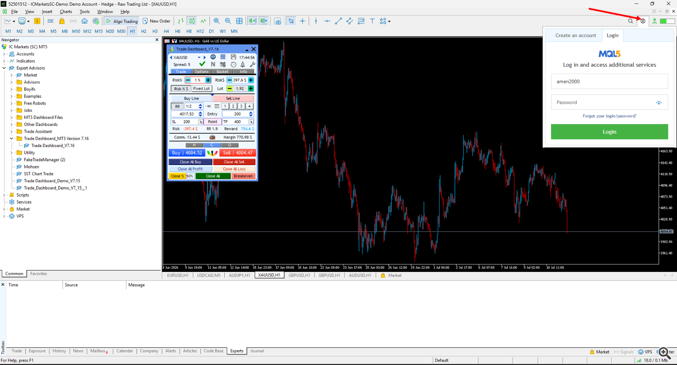This screenshot has width=677, height=365.
Task: Switch chart to bar chart type
Action: [x=181, y=21]
